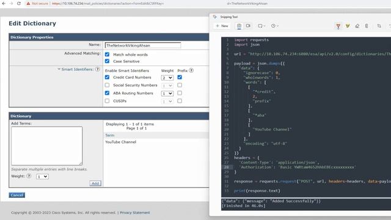
Task: Click the 'Displaying 1 - 1 of 1 items' text
Action: [130, 124]
